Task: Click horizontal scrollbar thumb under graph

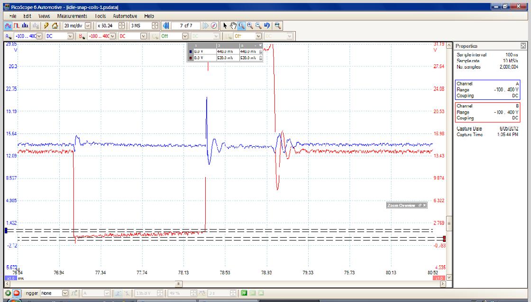Action: pos(179,284)
